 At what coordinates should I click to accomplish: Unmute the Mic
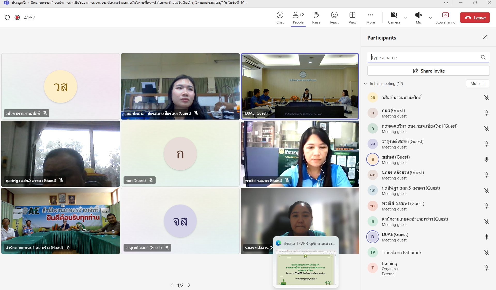point(418,18)
